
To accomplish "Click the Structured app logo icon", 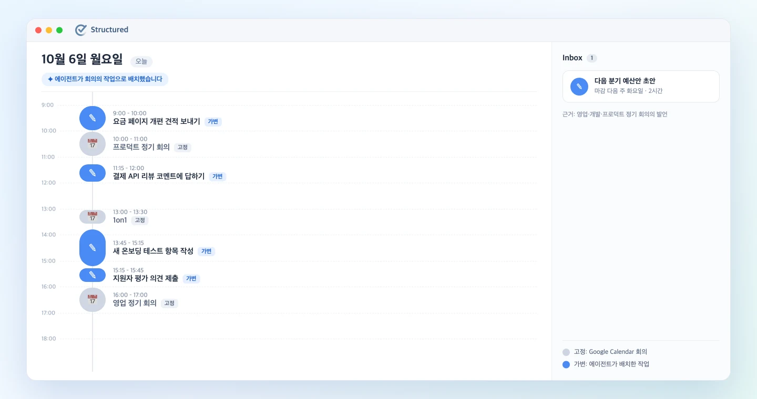I will point(81,30).
